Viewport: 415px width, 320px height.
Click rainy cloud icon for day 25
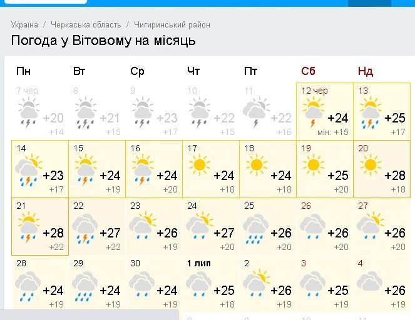pos(256,228)
